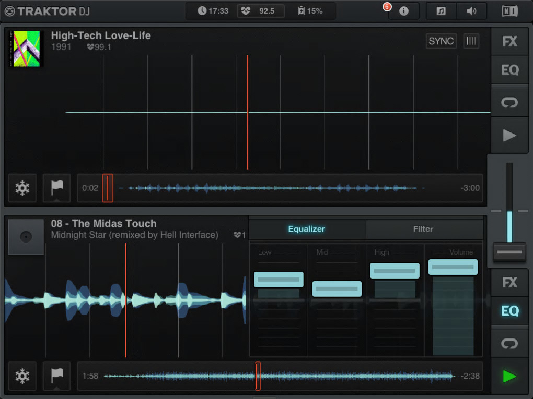Click the Mid EQ fader handle
The width and height of the screenshot is (533, 399).
click(x=337, y=289)
